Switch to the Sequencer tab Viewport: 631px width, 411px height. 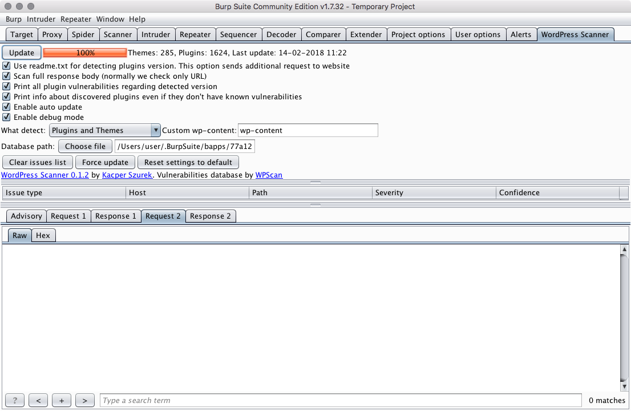coord(238,35)
